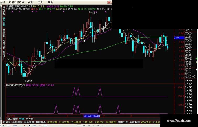Click the 买③ row in quote panel
Viewport: 198px width, 127px height.
188,41
